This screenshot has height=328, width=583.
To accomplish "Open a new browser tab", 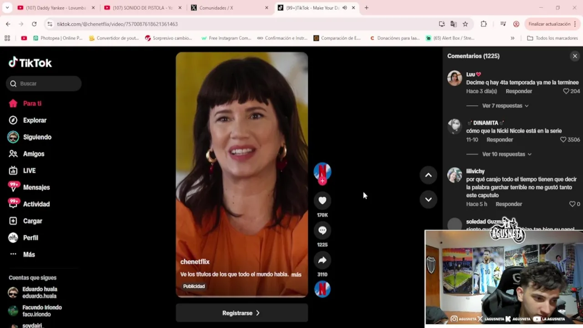I will tap(366, 8).
